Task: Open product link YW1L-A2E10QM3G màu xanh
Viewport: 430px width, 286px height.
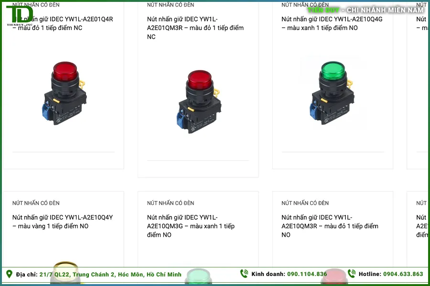Action: 191,226
